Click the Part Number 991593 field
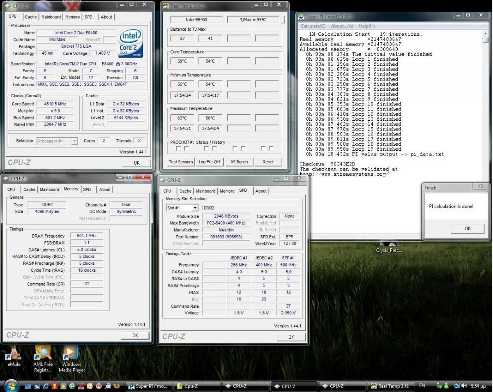This screenshot has width=493, height=392. (226, 237)
